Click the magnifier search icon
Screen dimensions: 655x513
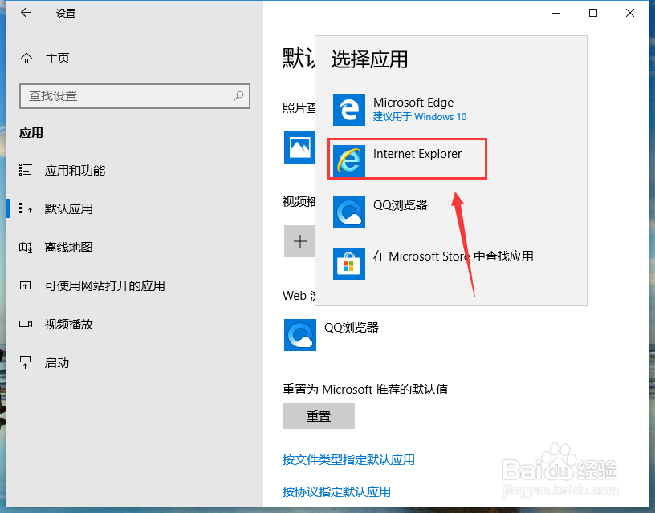(x=238, y=96)
